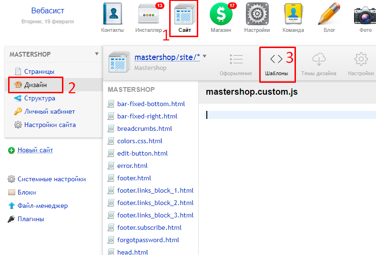Open the Темы дизайна tab
The height and width of the screenshot is (255, 376).
[318, 64]
